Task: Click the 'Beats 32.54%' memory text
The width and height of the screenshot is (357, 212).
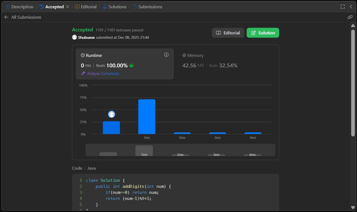Action: coord(223,66)
